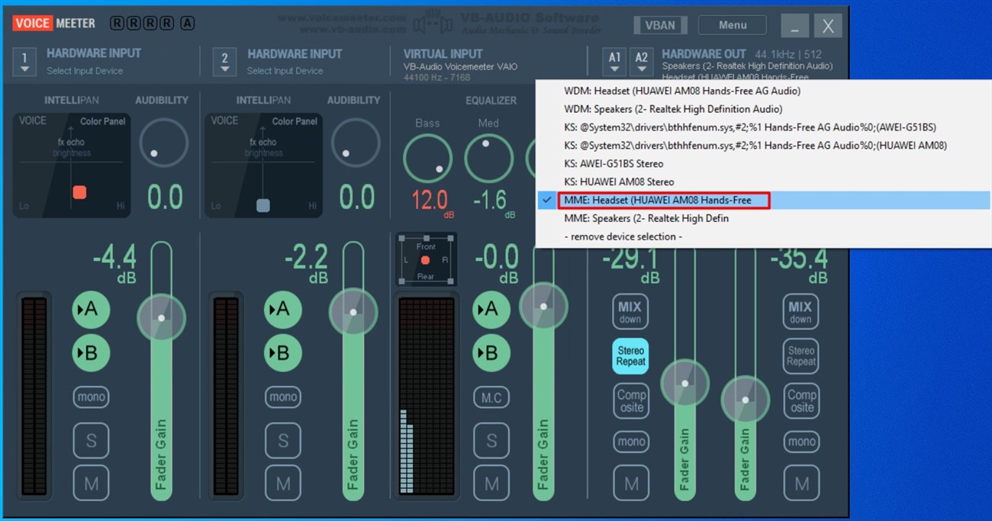Select Stereo Repeat on the A2 output

[x=801, y=356]
